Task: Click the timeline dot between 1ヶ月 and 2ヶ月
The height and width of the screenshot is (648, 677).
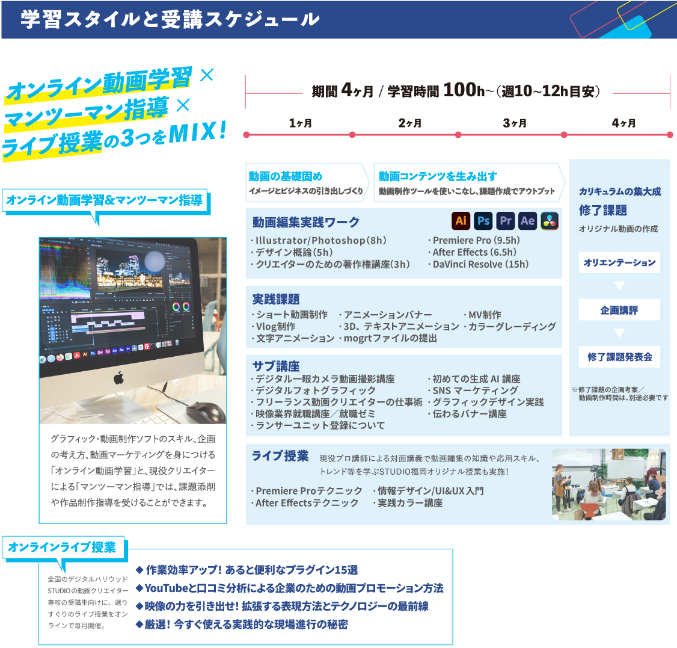Action: coord(352,135)
